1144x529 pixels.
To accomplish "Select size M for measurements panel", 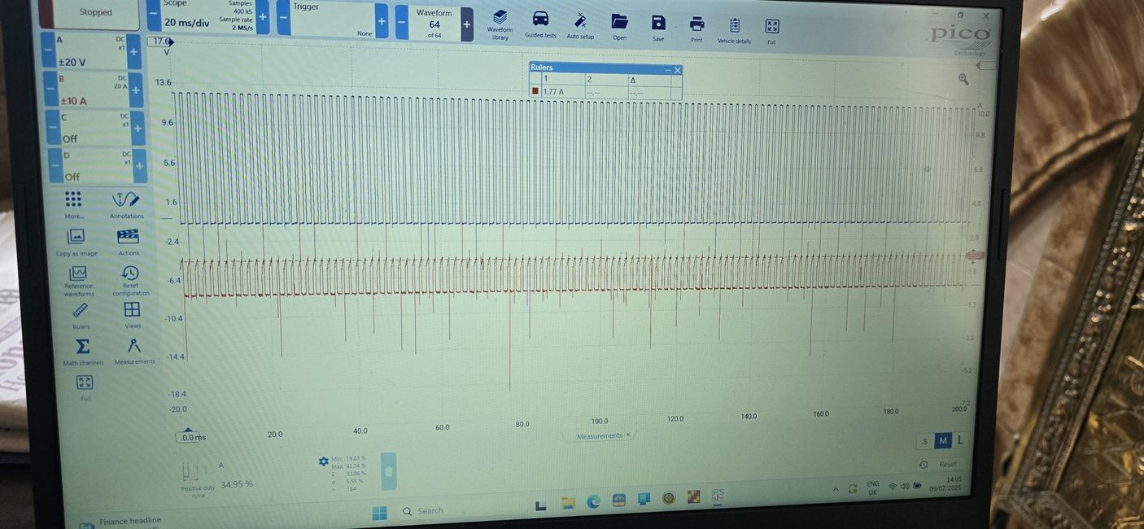I will (942, 441).
